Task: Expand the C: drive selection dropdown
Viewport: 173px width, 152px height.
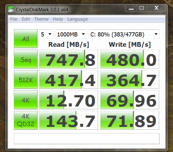Action: 124,34
